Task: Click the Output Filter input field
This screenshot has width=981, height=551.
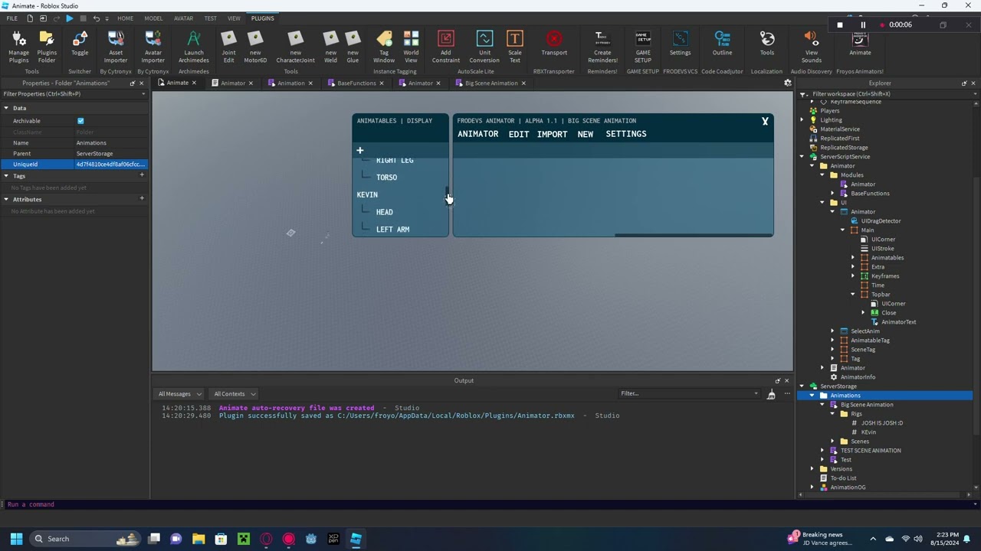Action: pyautogui.click(x=688, y=394)
